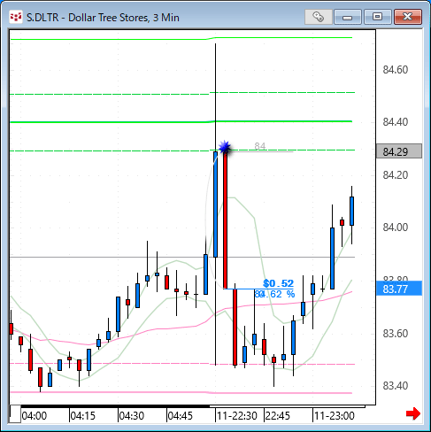
Task: Click the 22:45 time axis label
Action: (277, 416)
